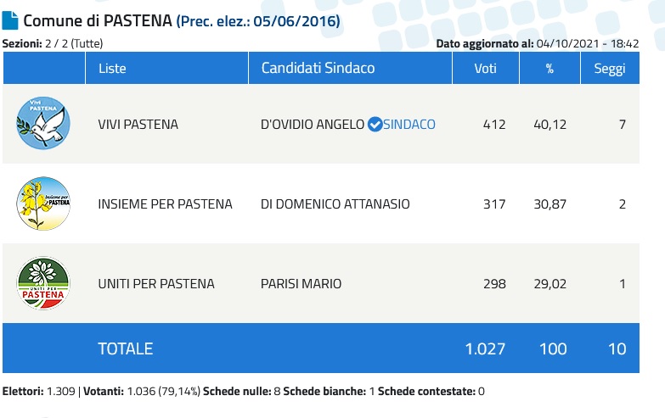Click the Uniti per Pastena tree logo

[x=43, y=283]
